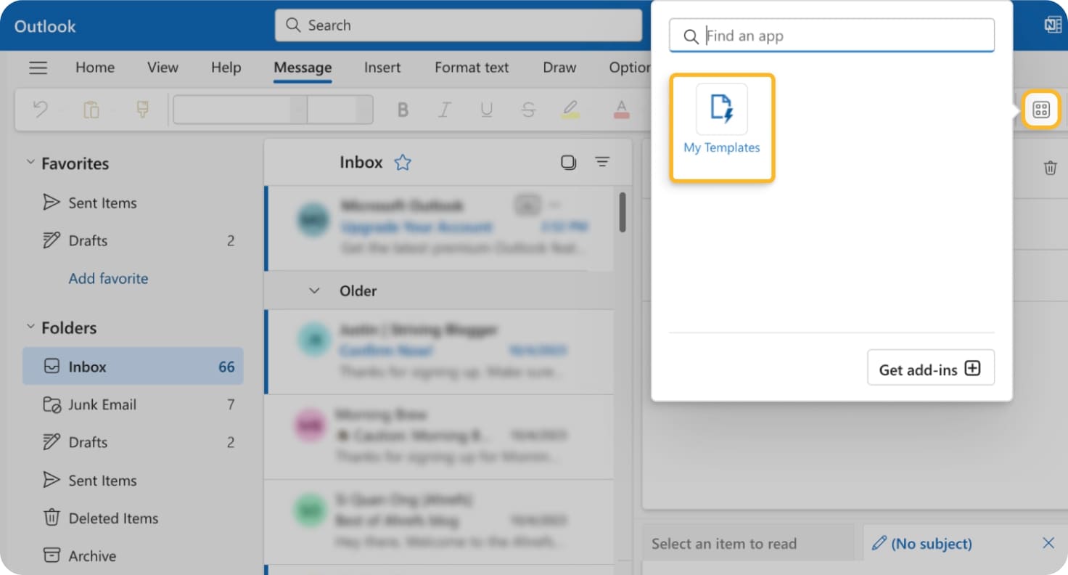
Task: Click the pencil icon on No subject tab
Action: (879, 543)
